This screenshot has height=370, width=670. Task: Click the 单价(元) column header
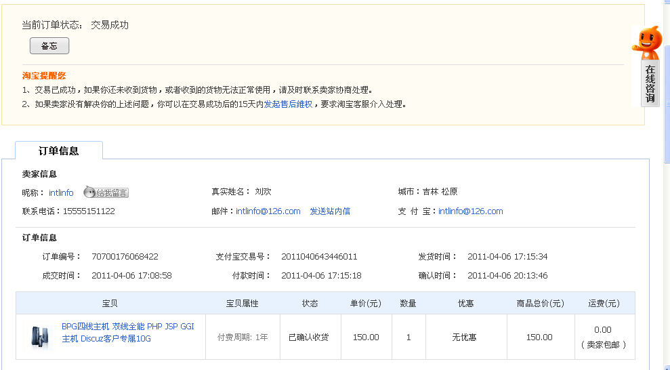tap(366, 304)
